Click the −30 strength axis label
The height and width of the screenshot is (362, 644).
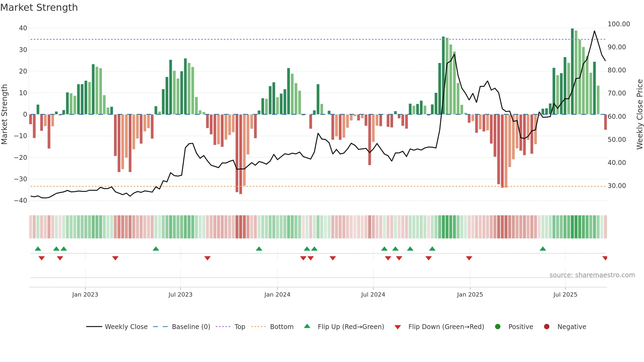pyautogui.click(x=21, y=179)
